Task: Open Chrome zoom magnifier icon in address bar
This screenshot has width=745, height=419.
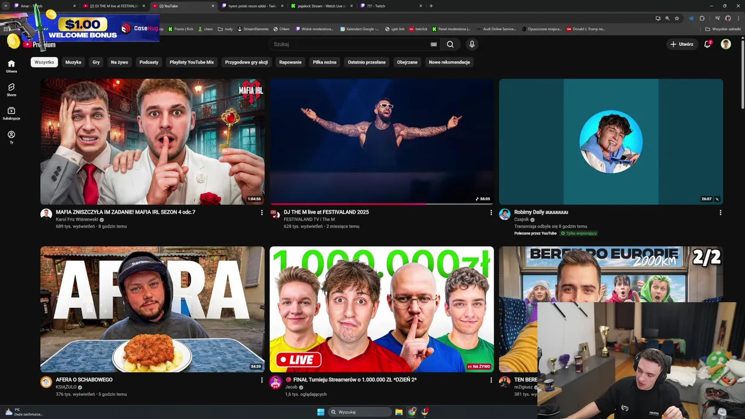Action: [668, 18]
